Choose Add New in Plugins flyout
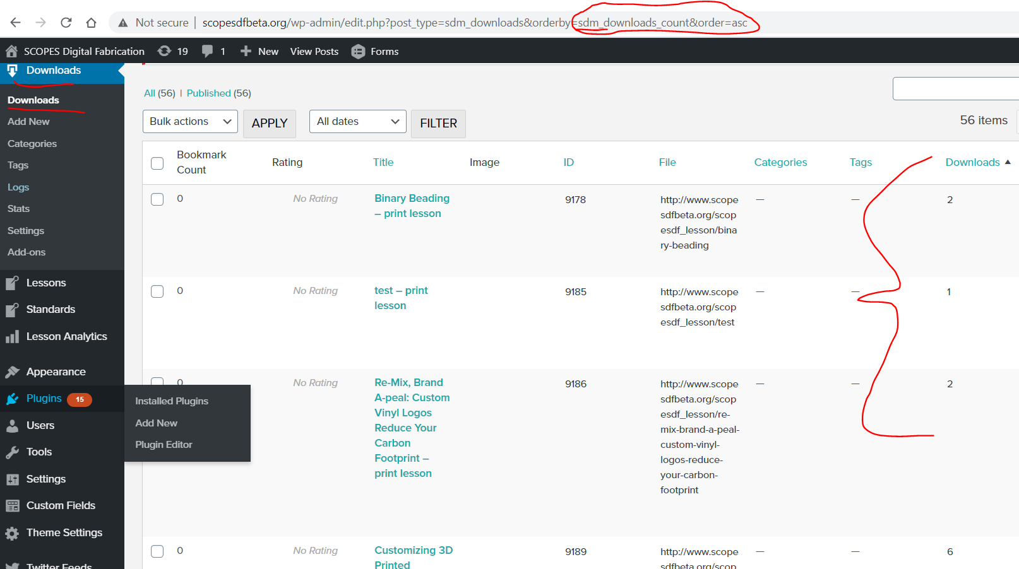 point(156,423)
